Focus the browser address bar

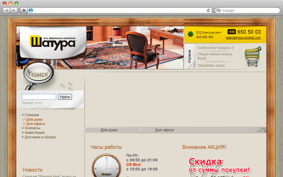(119, 11)
